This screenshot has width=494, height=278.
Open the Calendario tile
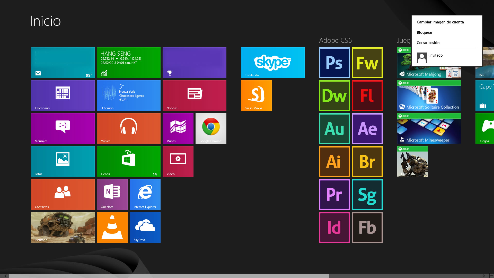63,96
